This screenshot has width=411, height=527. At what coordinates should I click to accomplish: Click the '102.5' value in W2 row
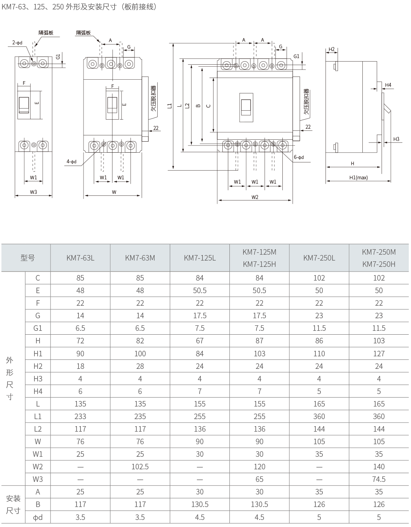140,467
